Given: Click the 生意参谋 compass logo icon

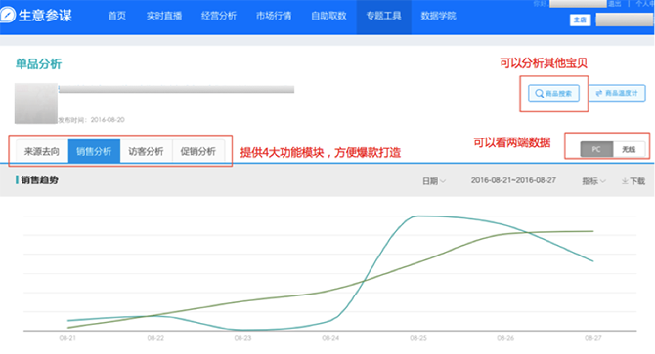Looking at the screenshot, I should [x=8, y=15].
